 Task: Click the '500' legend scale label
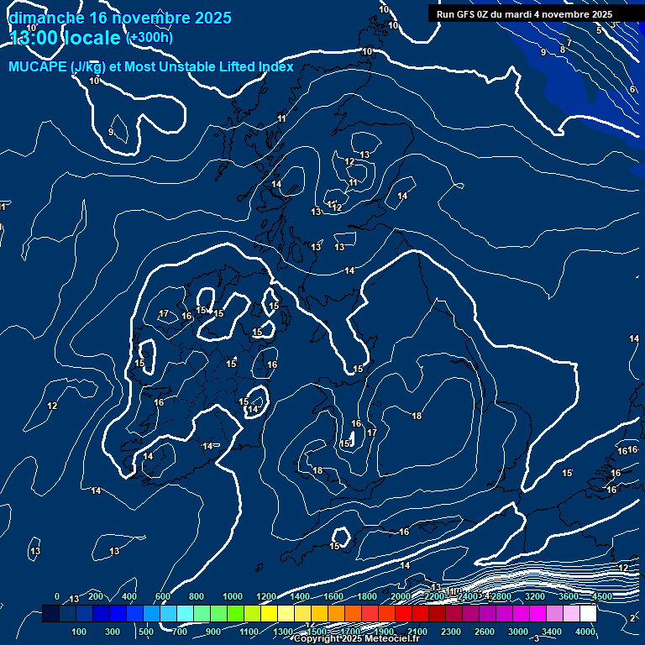click(x=146, y=632)
